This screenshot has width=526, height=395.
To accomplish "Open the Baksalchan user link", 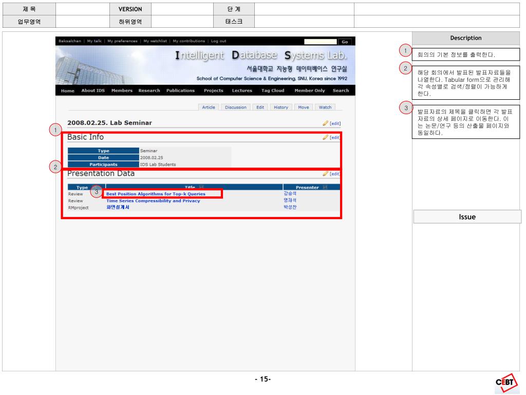I will [x=70, y=41].
